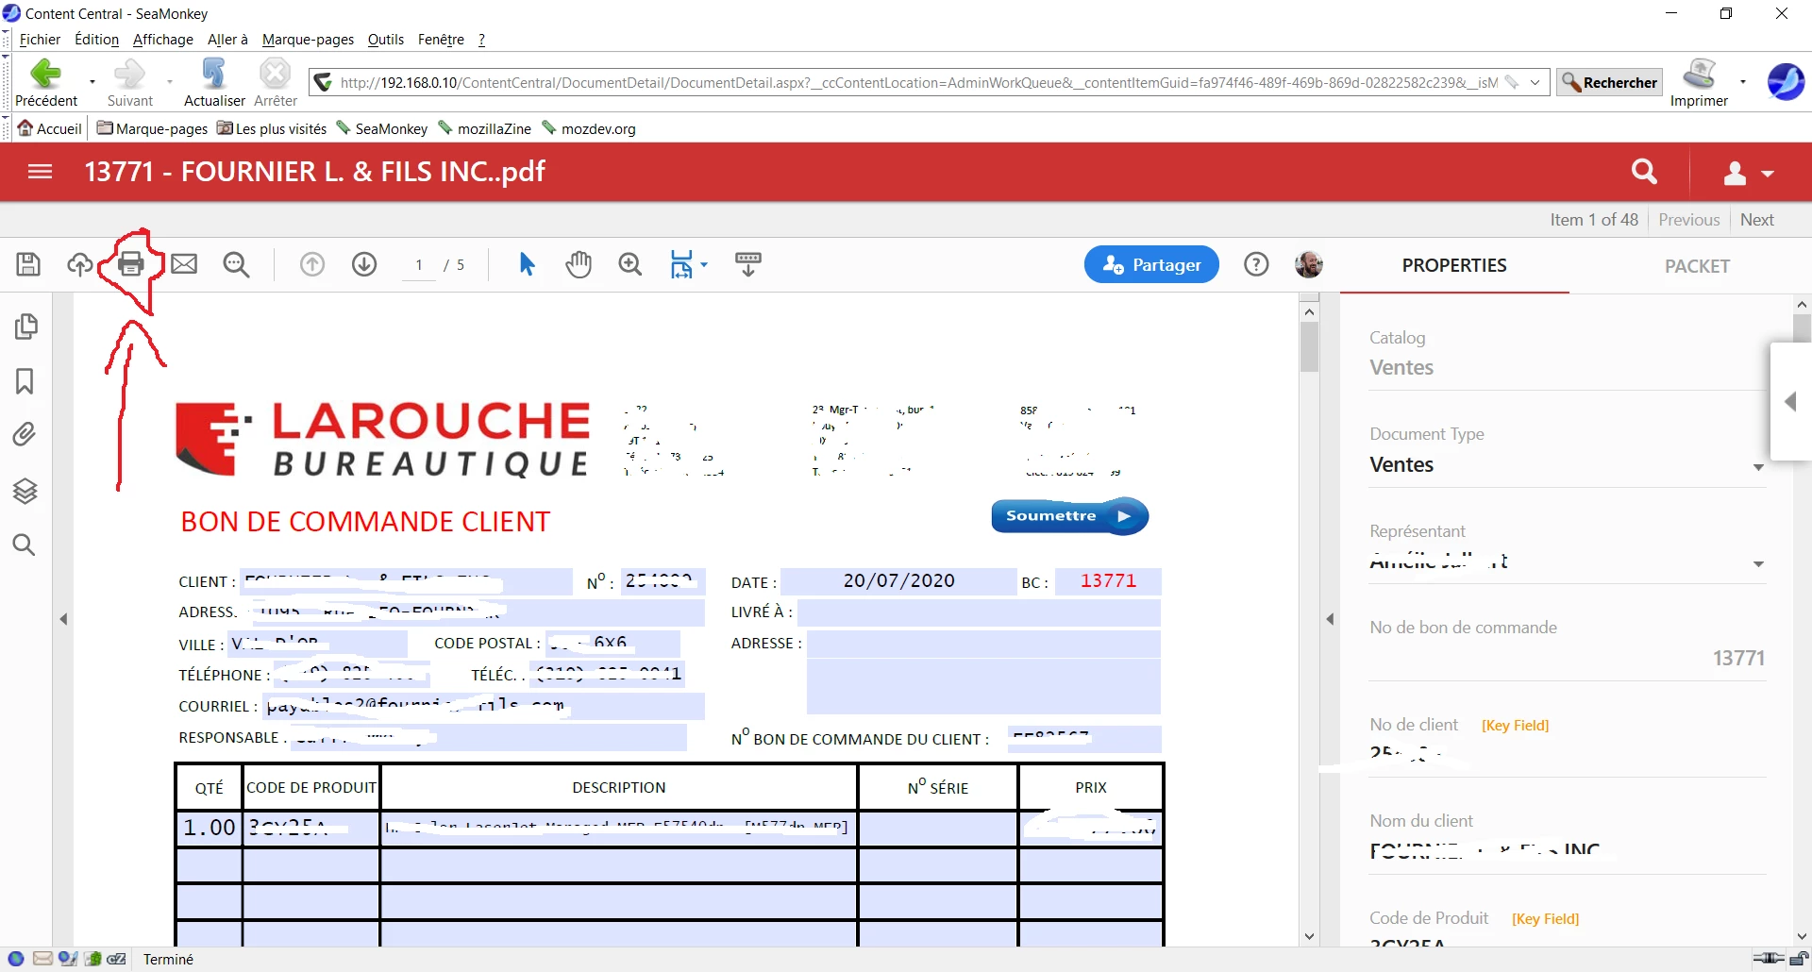
Task: Collapse the left viewer panel arrow
Action: pyautogui.click(x=64, y=619)
